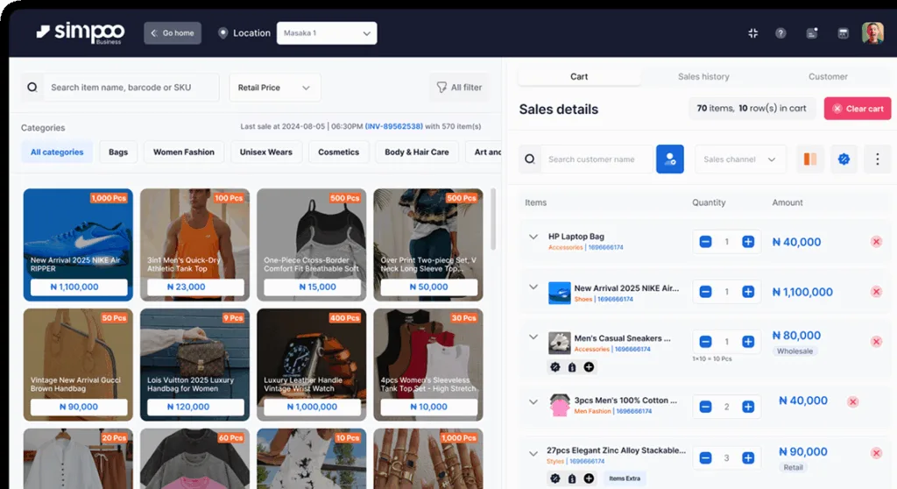Expand the HP Laptop Bag cart row
Viewport: 897px width, 489px height.
533,237
